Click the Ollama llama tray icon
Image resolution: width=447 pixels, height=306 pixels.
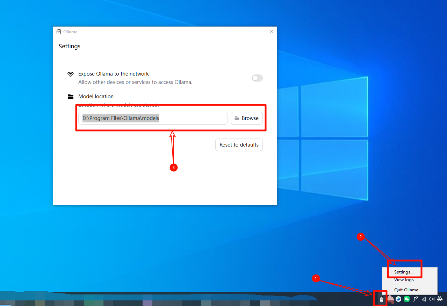[382, 299]
